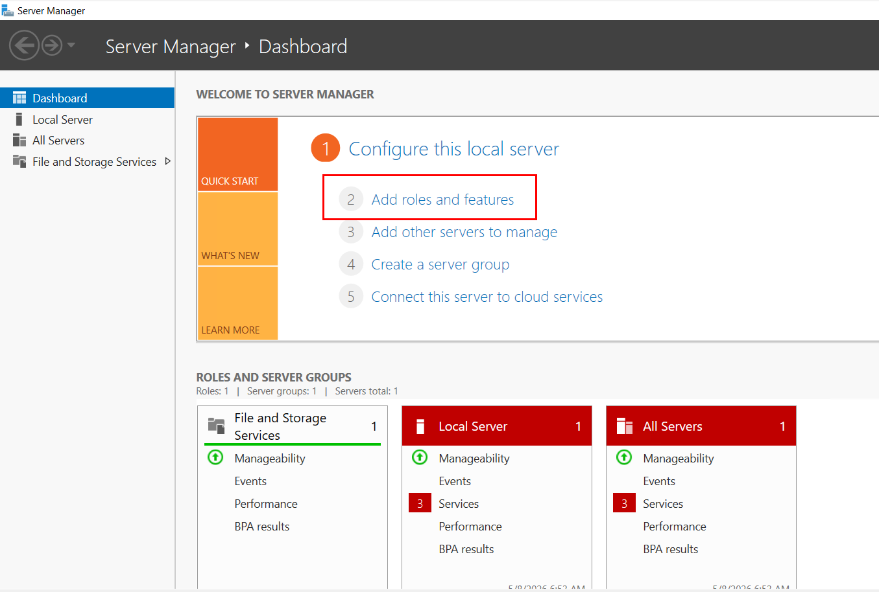
Task: Open Manageability in File and Storage Services tile
Action: coord(270,459)
